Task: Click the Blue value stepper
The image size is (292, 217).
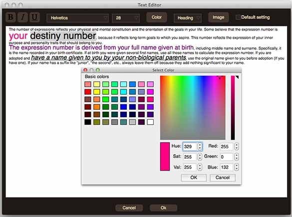Action: [x=237, y=167]
